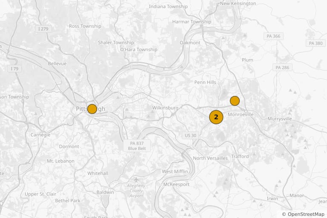Screen dimensions: 327x218
Task: Open the OpenStreetMap attribution link
Action: click(x=303, y=214)
